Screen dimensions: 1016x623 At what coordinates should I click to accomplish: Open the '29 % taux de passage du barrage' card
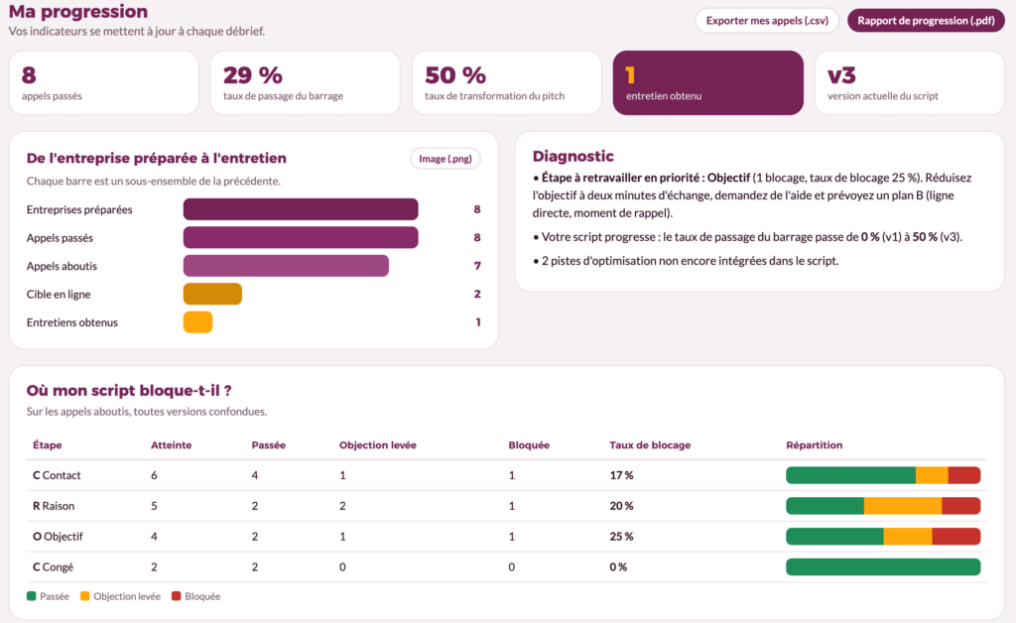(x=306, y=83)
